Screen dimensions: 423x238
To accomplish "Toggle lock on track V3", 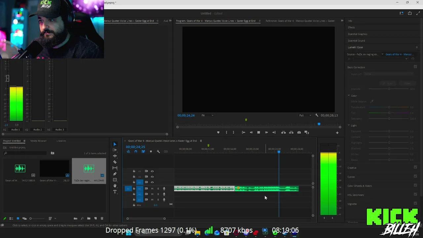I will pyautogui.click(x=134, y=171).
